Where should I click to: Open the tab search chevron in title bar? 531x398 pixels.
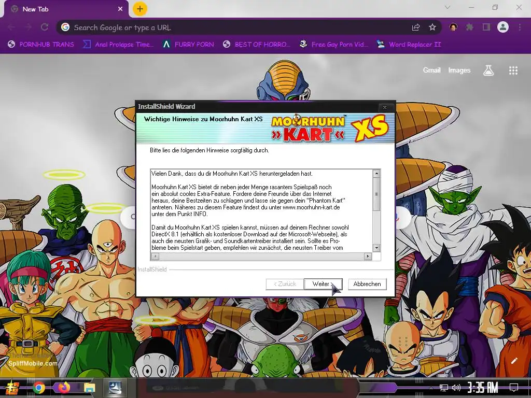pyautogui.click(x=448, y=7)
